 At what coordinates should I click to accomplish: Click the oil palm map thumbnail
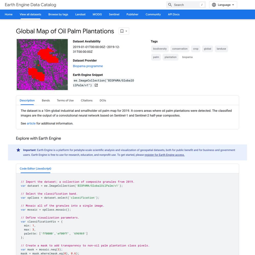(42, 65)
